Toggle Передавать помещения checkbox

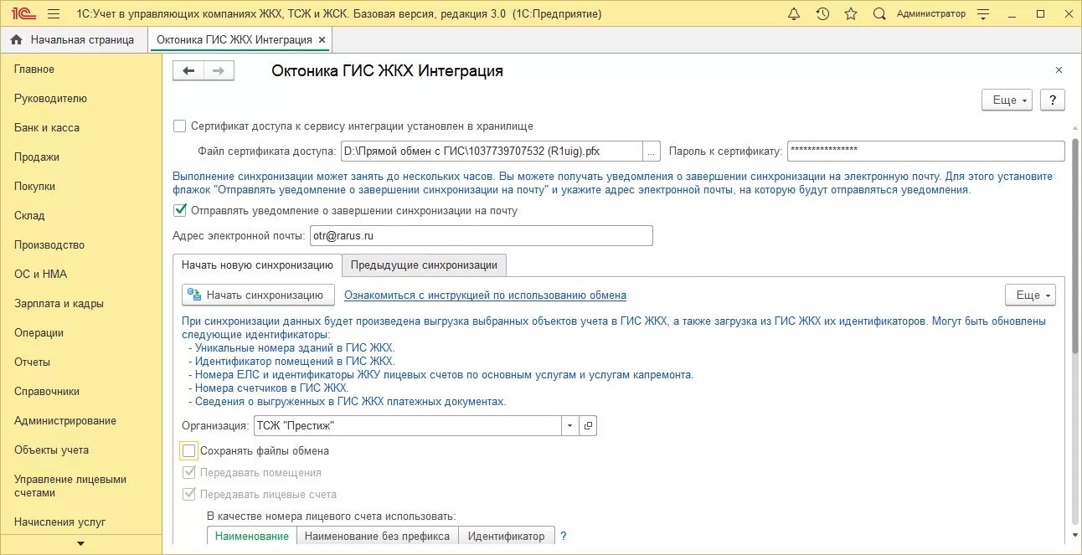[x=189, y=472]
